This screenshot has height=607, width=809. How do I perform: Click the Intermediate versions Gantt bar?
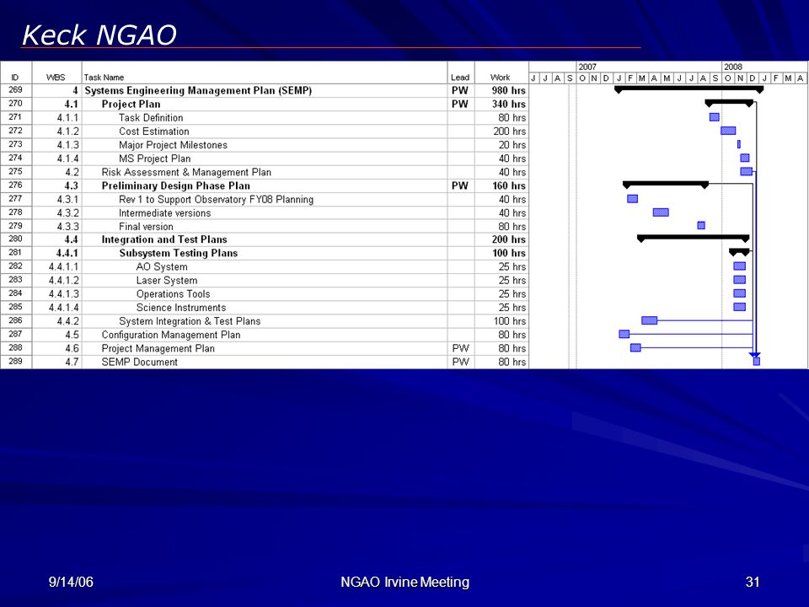point(661,212)
